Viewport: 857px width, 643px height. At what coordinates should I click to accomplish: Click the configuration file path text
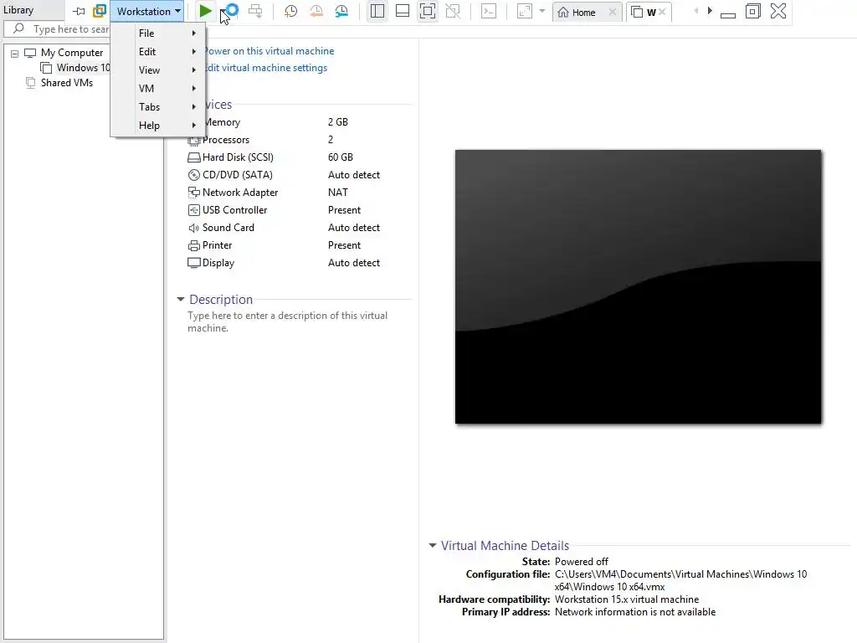click(680, 581)
